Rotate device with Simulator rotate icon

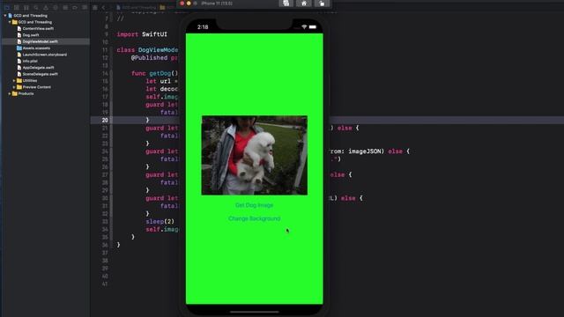pyautogui.click(x=322, y=4)
